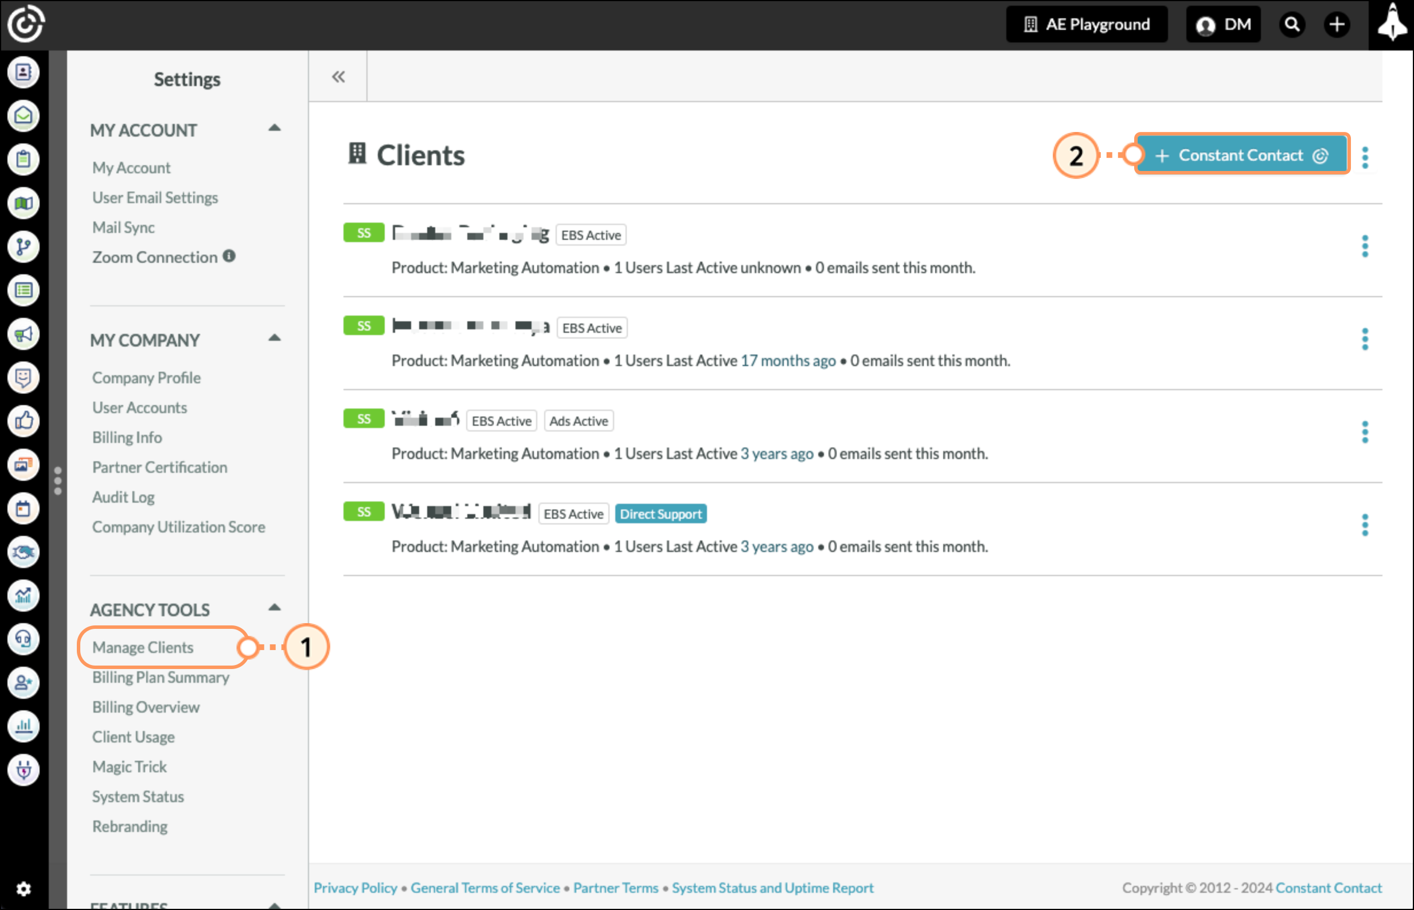Collapse the MY ACCOUNT section
The image size is (1414, 910).
click(275, 128)
